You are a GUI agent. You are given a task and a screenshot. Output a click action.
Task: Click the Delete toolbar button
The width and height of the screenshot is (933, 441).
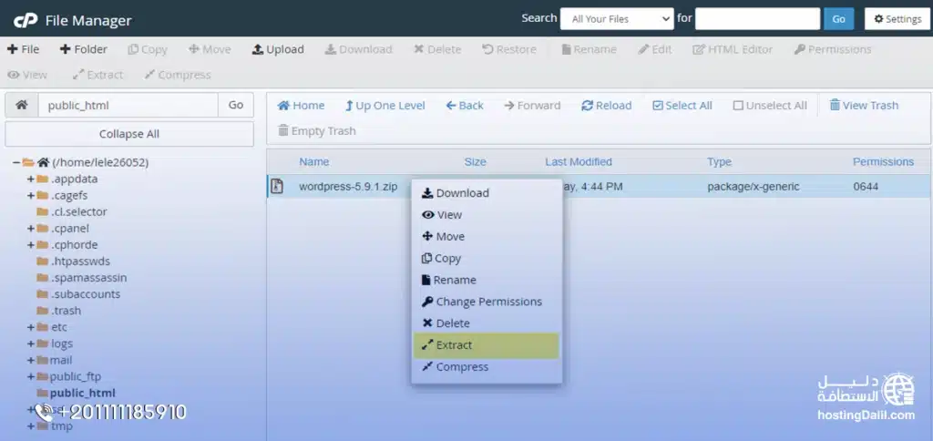point(437,49)
